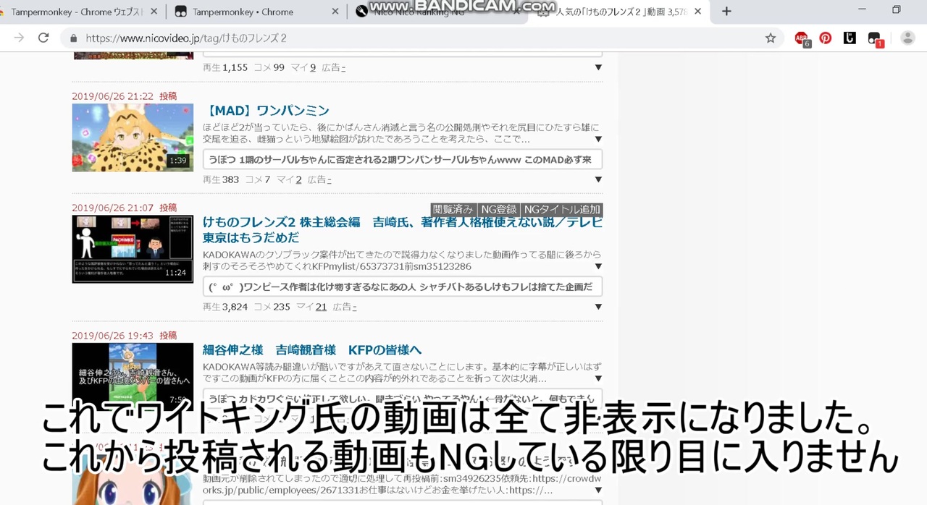This screenshot has width=927, height=505.
Task: Click the '再生 3,824' play count
Action: pos(225,307)
